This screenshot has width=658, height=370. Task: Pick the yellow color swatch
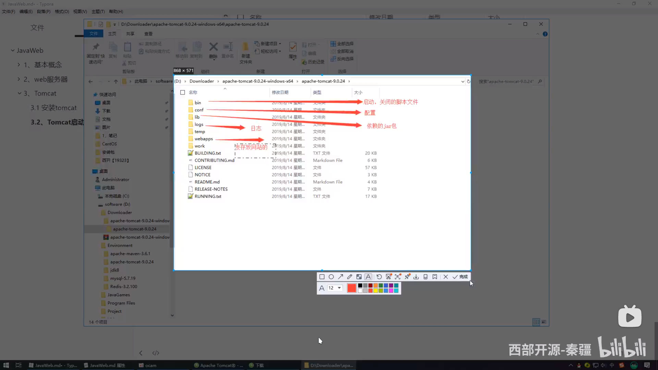click(376, 291)
